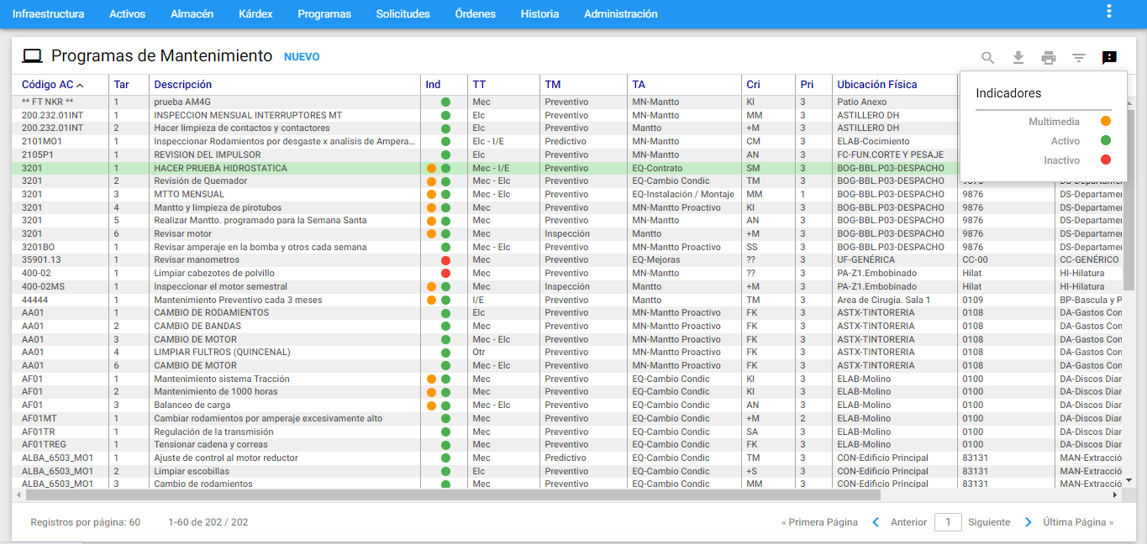Sort by the Ubicación Física column header
The width and height of the screenshot is (1147, 544).
coord(877,85)
